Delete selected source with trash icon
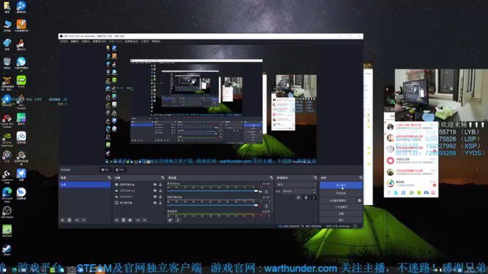This screenshot has height=274, width=488. (x=123, y=220)
